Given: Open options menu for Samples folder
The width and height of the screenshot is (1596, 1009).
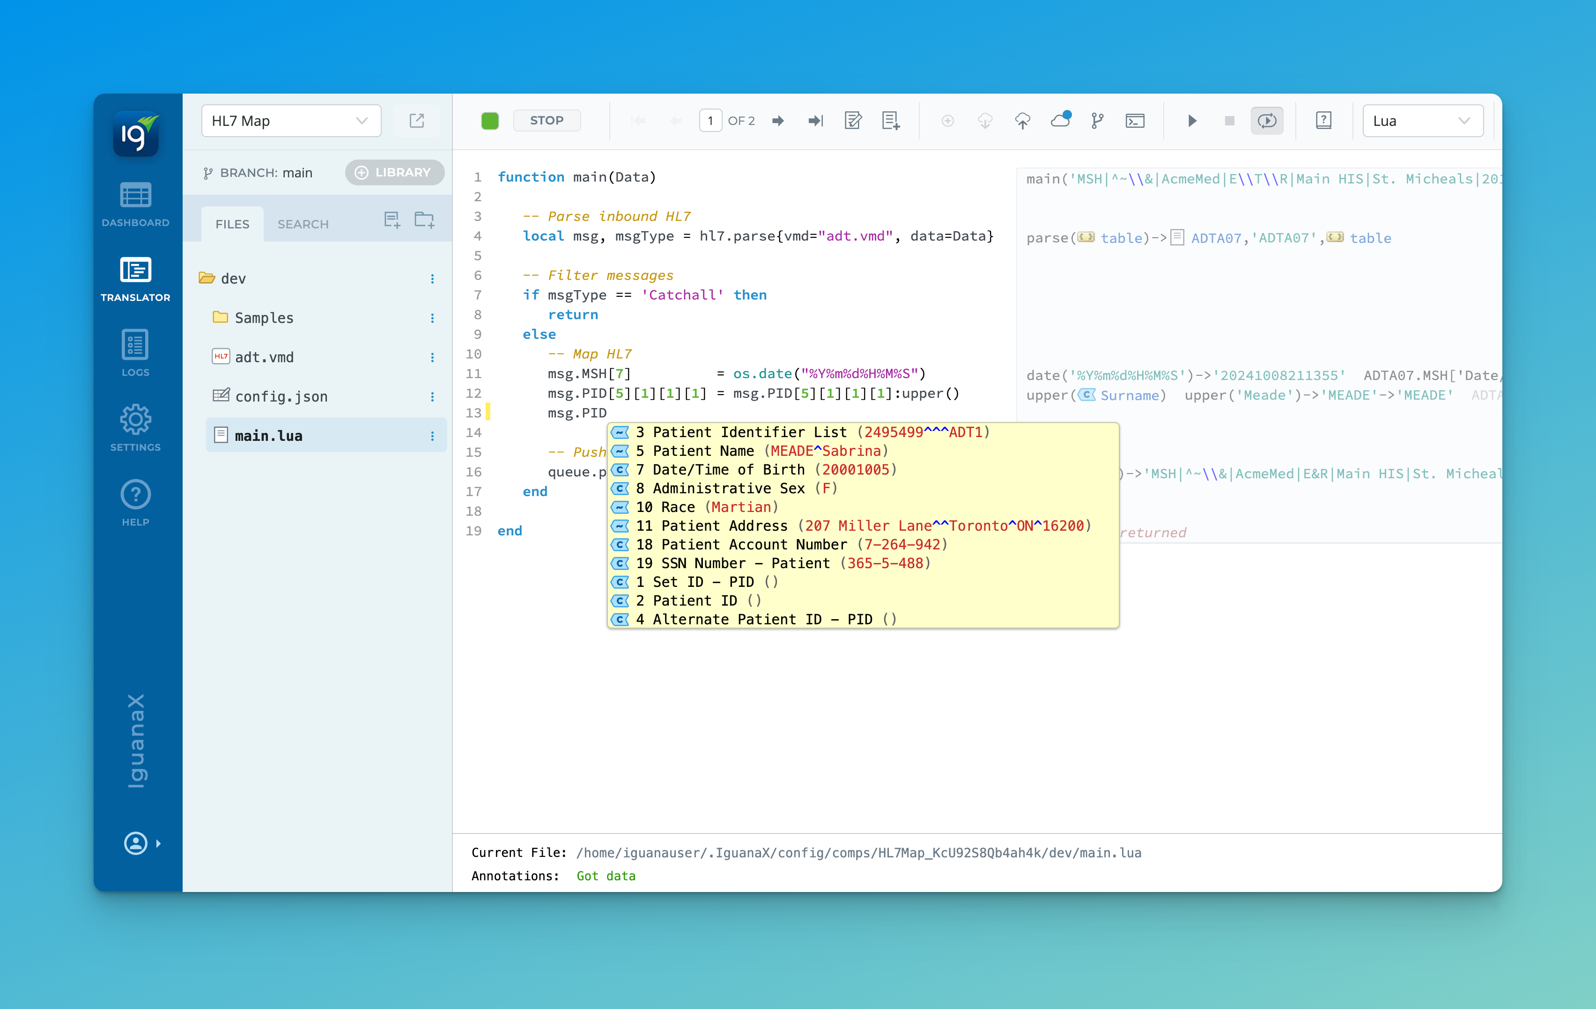Looking at the screenshot, I should pyautogui.click(x=432, y=318).
